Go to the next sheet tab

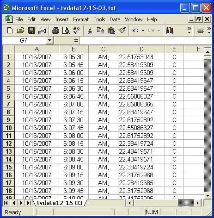(21, 203)
